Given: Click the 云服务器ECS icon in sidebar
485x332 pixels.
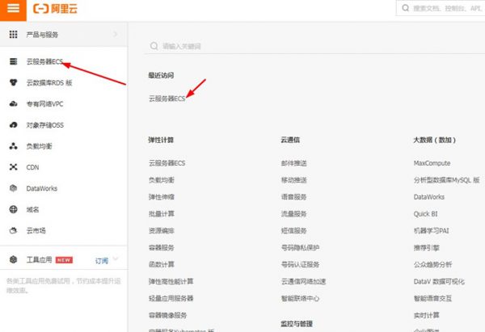Looking at the screenshot, I should tap(13, 61).
